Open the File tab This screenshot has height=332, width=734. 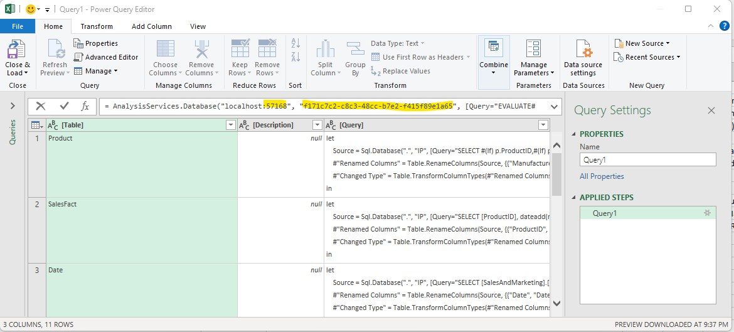18,26
